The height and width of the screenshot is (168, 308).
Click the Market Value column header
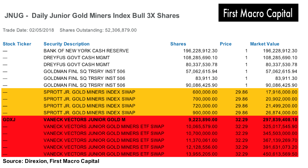pyautogui.click(x=265, y=44)
